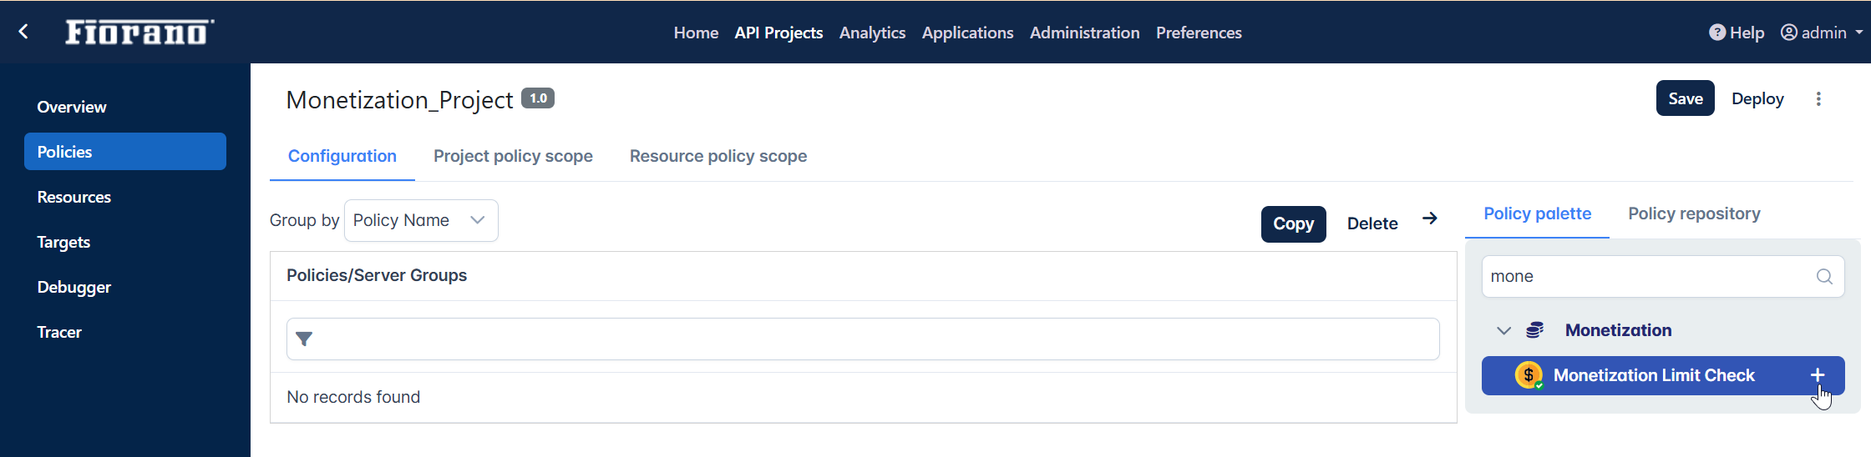
Task: Open Resources in the sidebar
Action: (74, 197)
